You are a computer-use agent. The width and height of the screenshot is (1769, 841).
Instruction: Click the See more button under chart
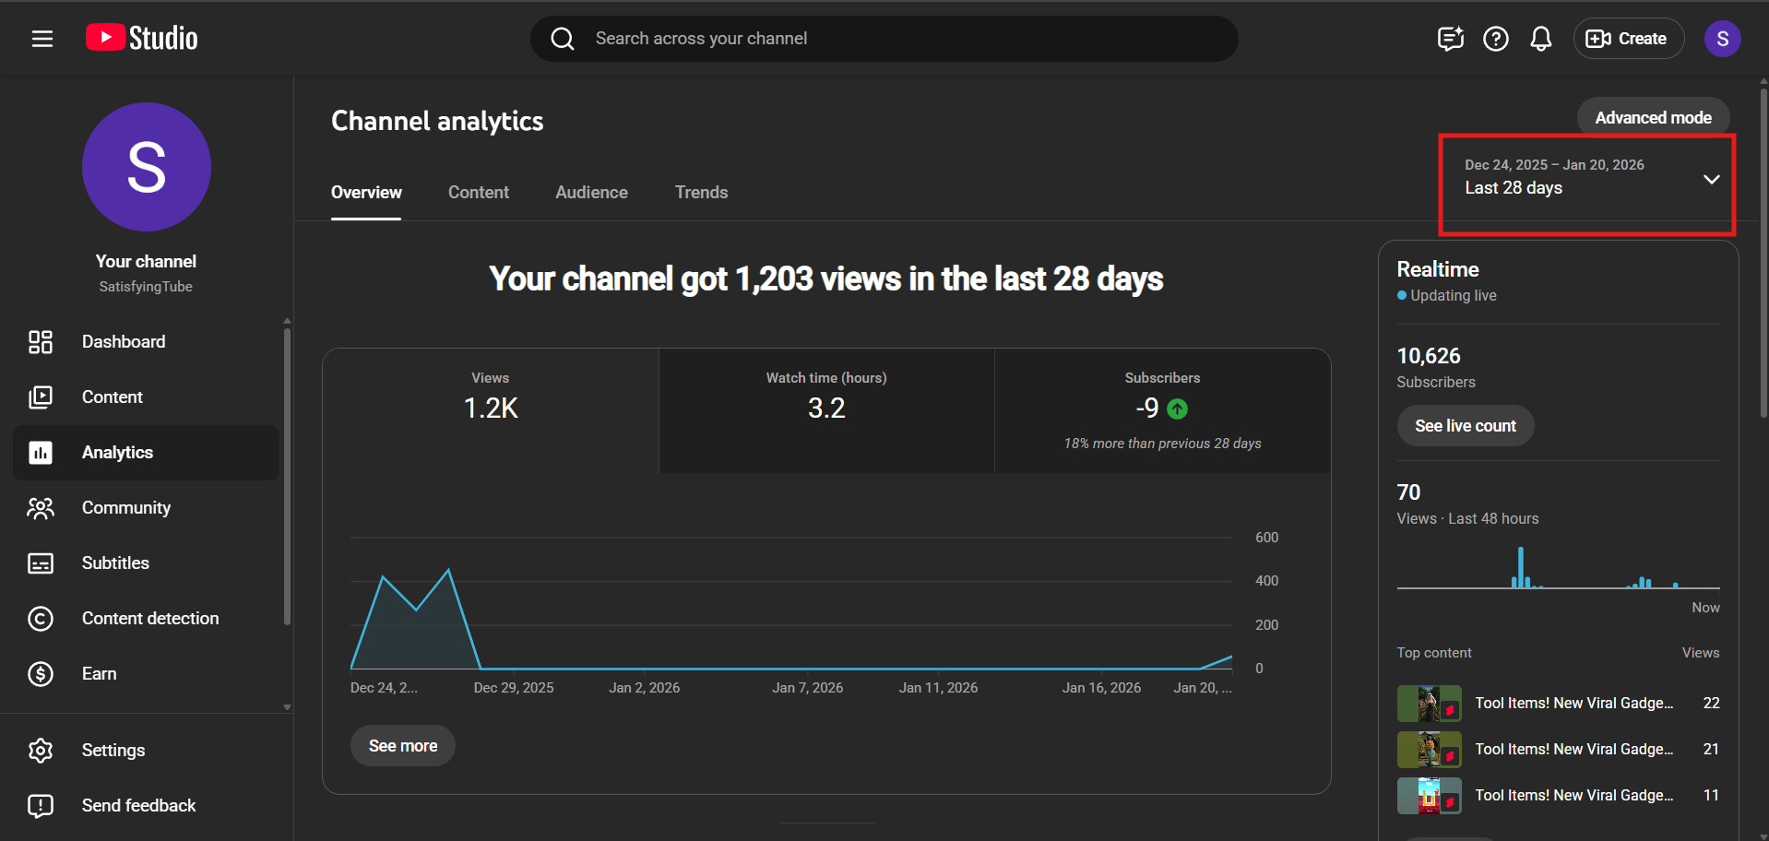tap(403, 746)
